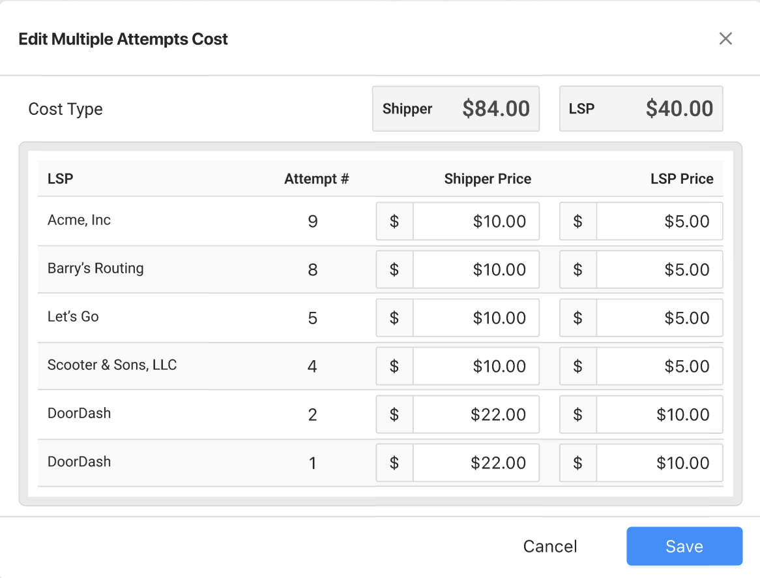Click dollar icon for DoorDash attempt 1 shipper price

pos(394,463)
